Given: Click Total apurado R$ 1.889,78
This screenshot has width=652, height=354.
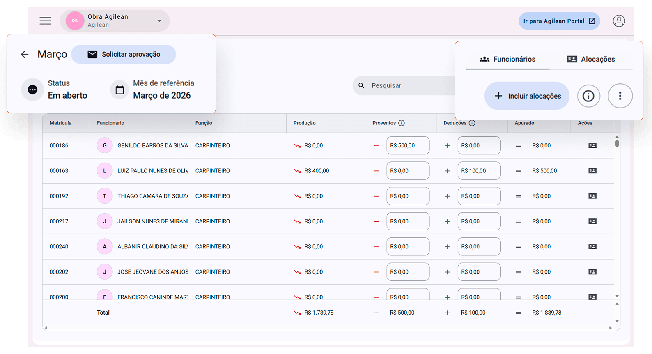Looking at the screenshot, I should pos(546,313).
